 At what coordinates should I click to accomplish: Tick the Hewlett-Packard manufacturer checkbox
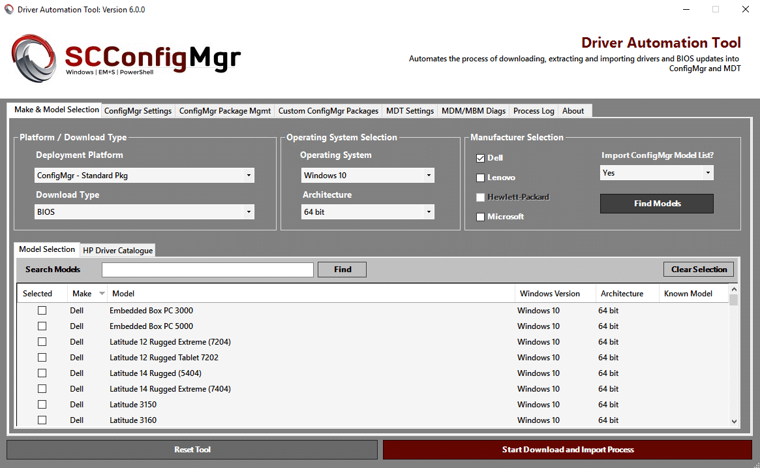tap(480, 197)
